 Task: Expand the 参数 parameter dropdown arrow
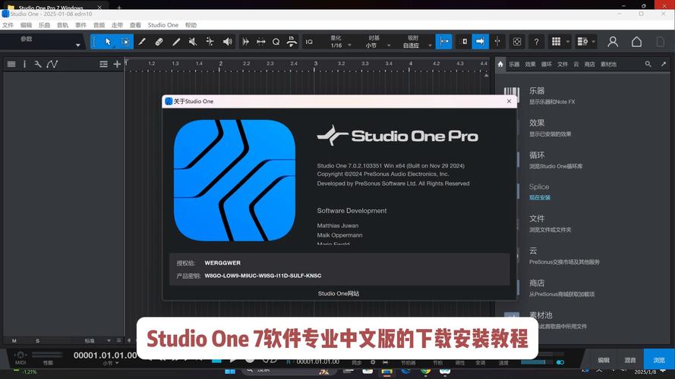[x=78, y=45]
